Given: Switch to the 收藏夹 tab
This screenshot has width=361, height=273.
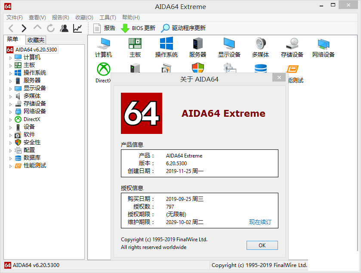Looking at the screenshot, I should (36, 40).
